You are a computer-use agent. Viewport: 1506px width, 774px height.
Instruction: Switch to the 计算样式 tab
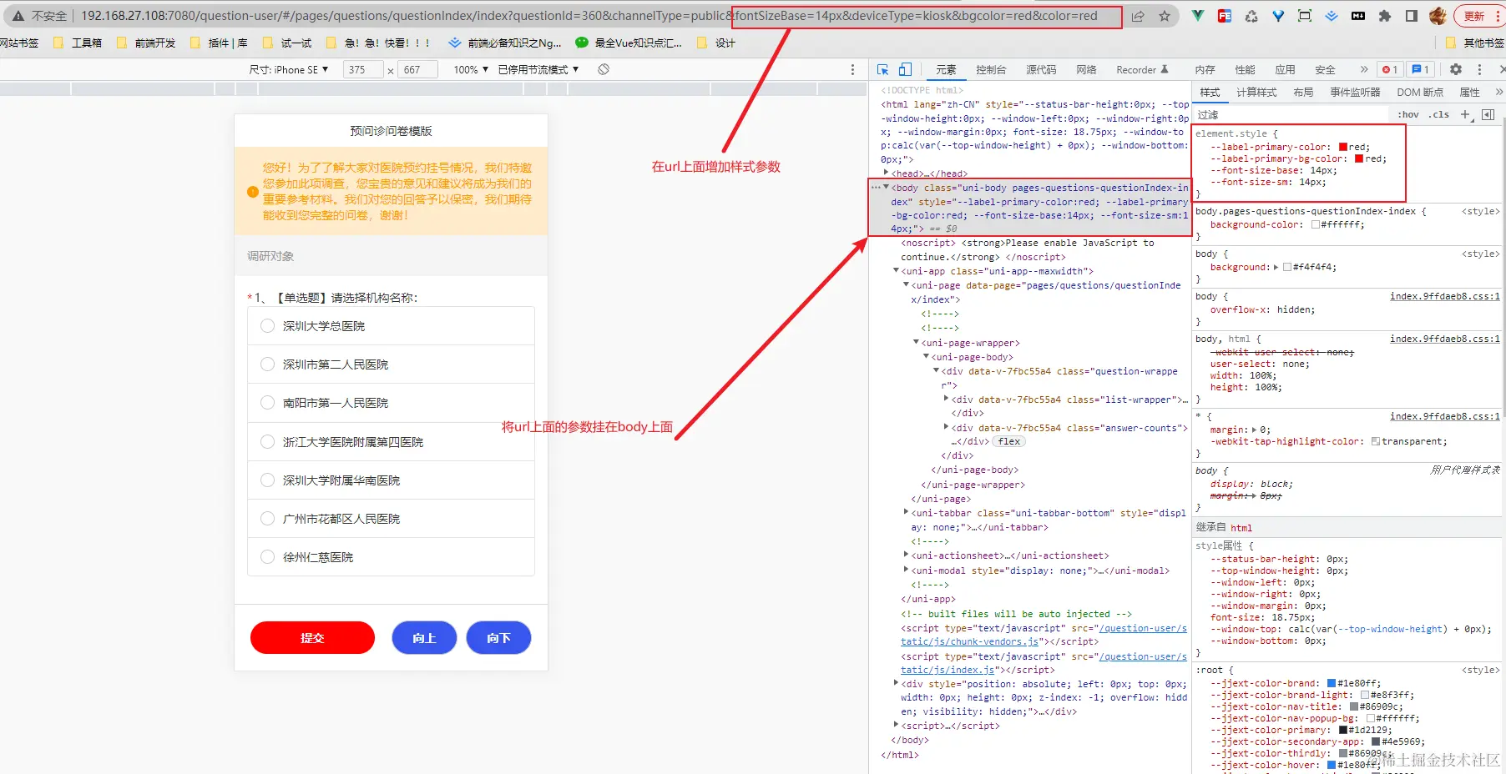1256,92
